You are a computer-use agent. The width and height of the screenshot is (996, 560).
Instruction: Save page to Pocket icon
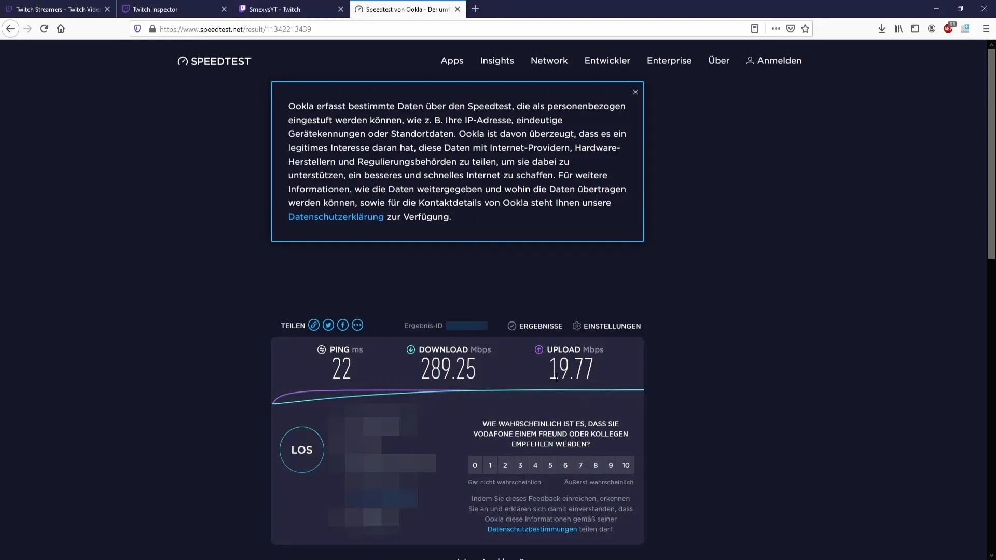tap(791, 29)
